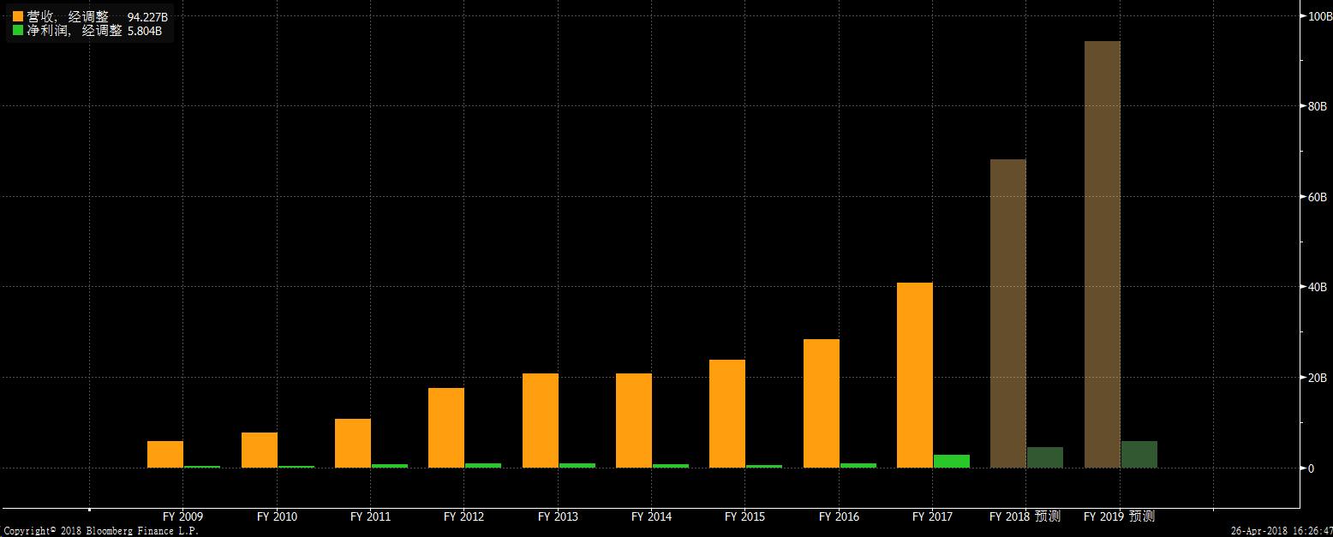Screen dimensions: 1333x537
Task: Select the orange revenue bar for FY 2017
Action: point(914,374)
